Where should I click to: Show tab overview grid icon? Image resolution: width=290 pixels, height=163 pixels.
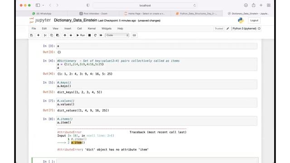coord(269,5)
